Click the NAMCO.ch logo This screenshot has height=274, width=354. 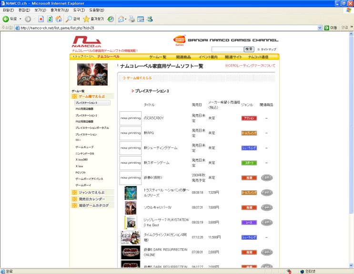point(87,42)
